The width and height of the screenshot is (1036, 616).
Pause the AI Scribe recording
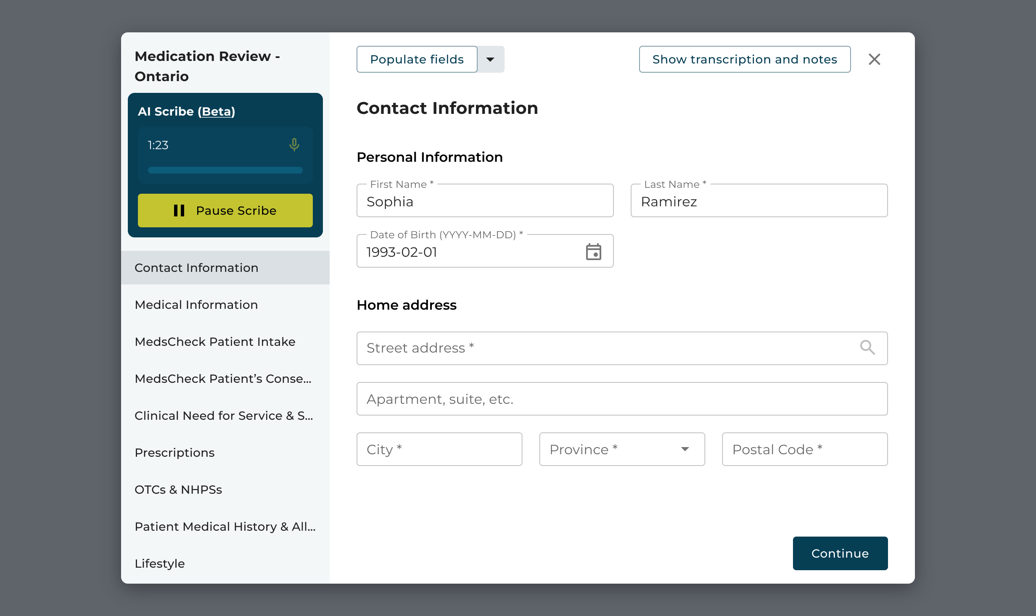(x=225, y=211)
